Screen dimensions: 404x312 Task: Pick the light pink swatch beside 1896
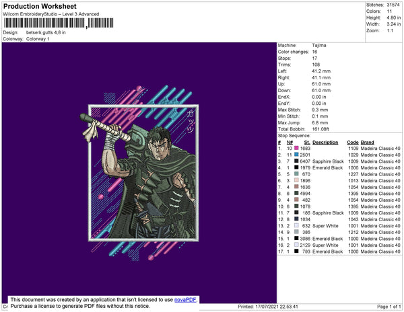point(296,180)
